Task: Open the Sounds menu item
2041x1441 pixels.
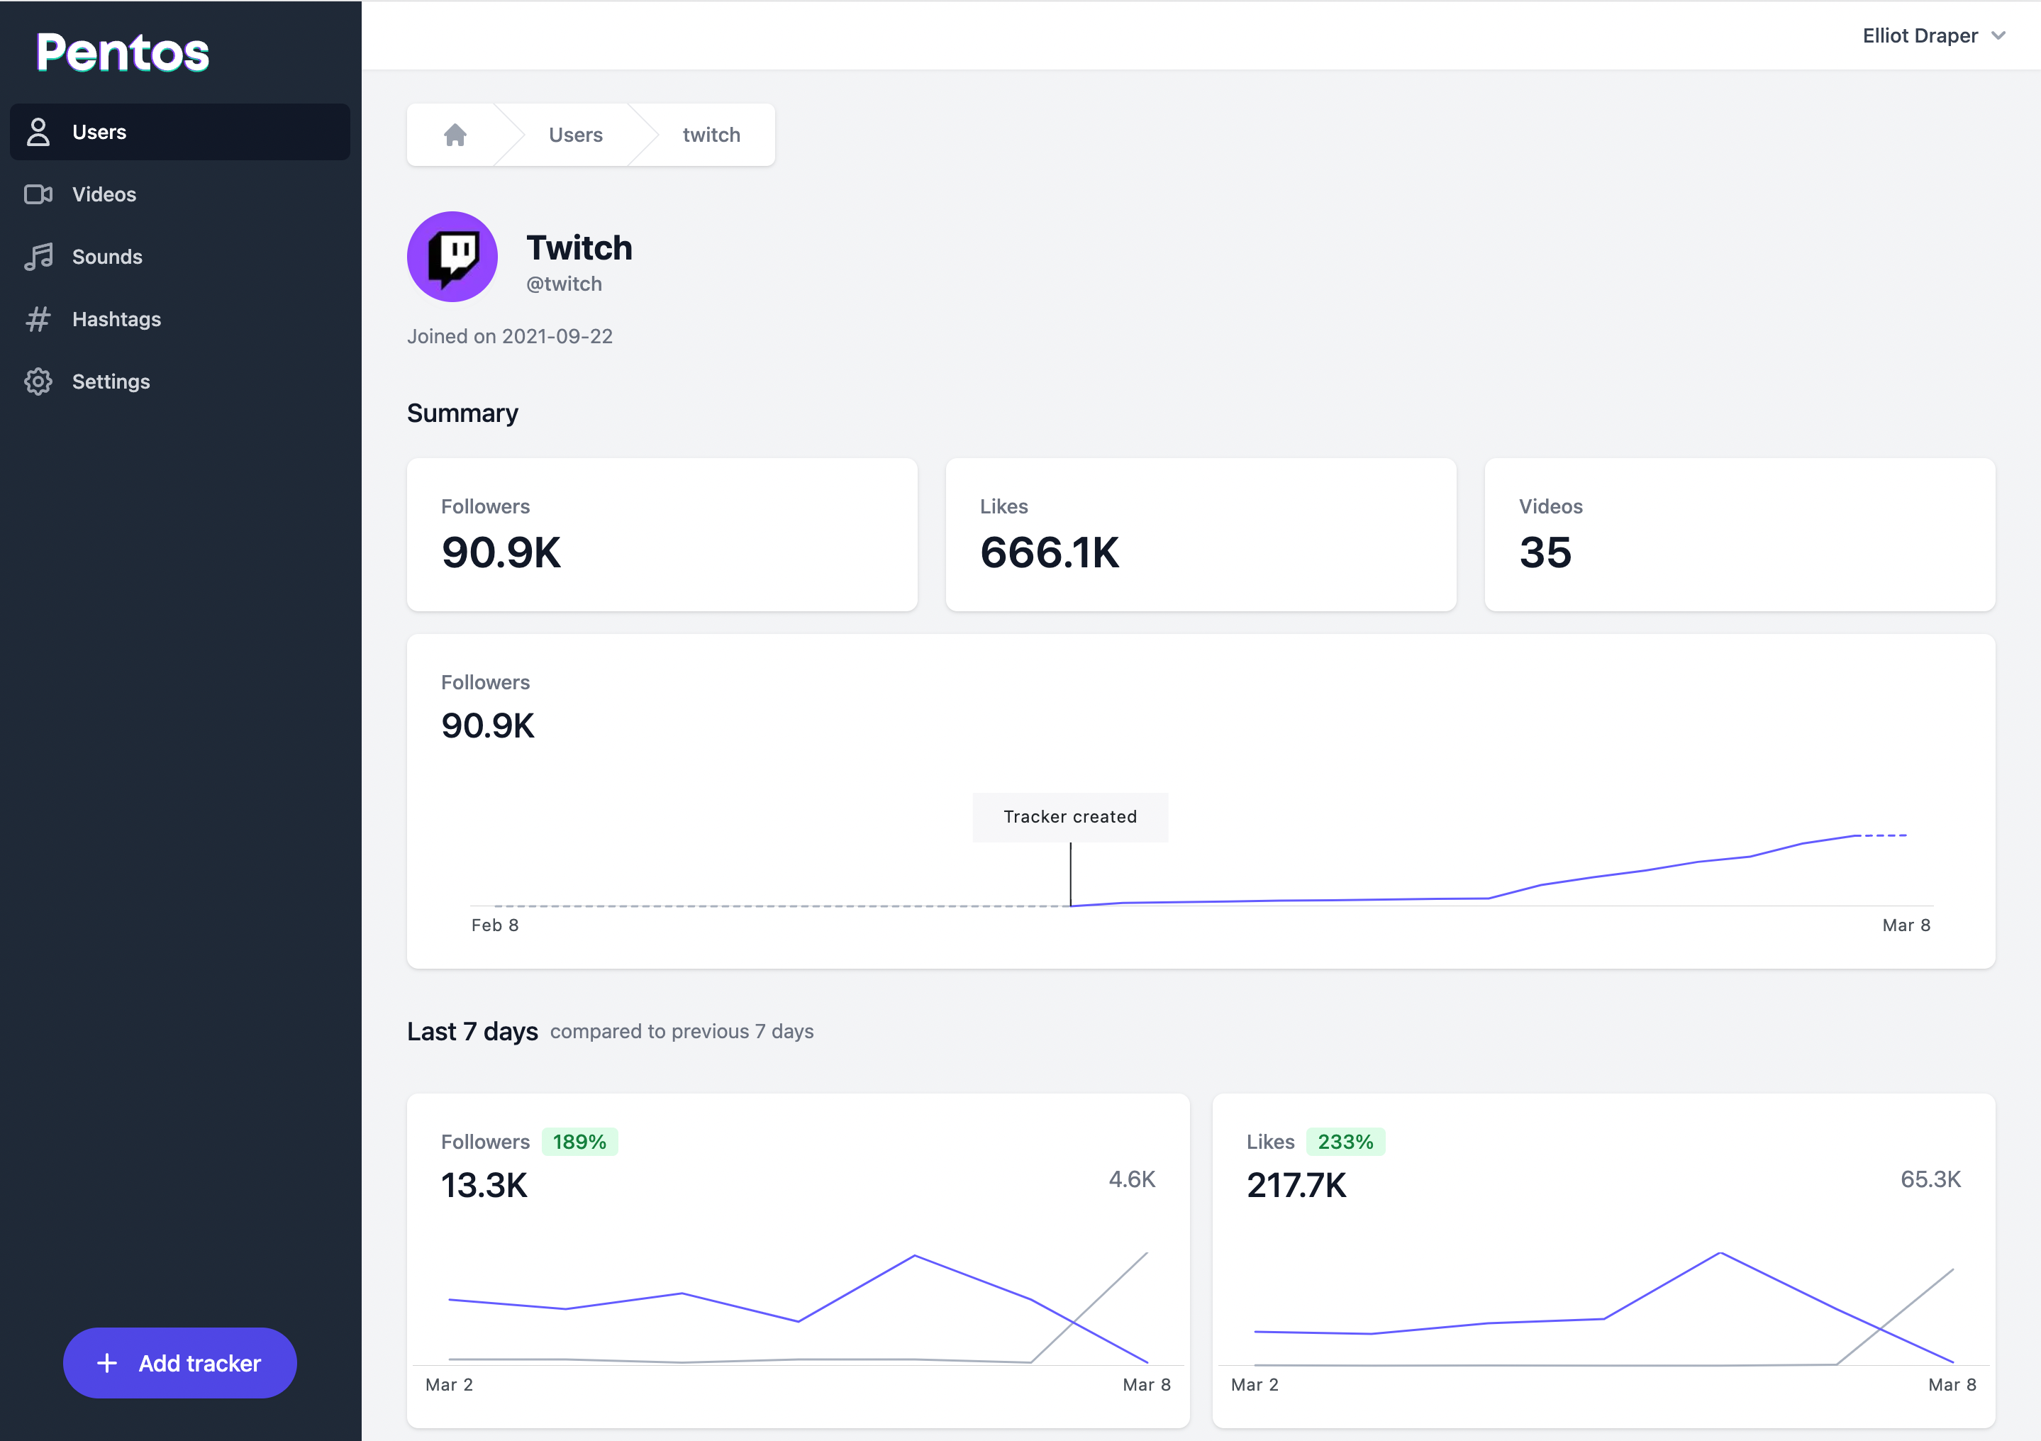Action: (x=179, y=257)
